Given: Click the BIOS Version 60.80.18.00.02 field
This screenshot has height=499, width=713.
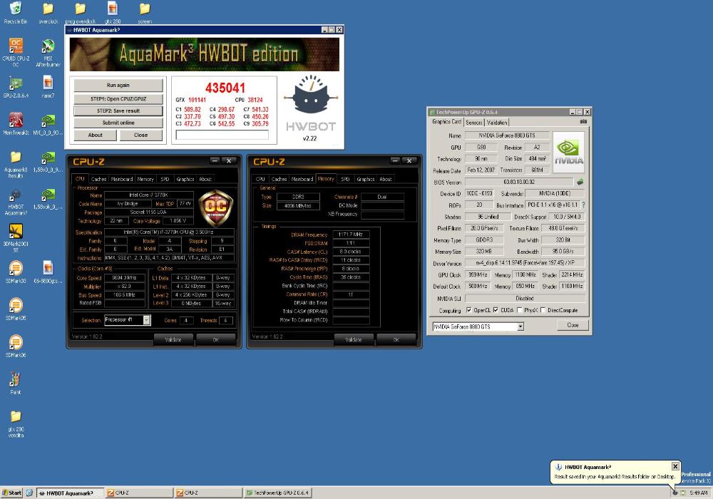Looking at the screenshot, I should (519, 182).
